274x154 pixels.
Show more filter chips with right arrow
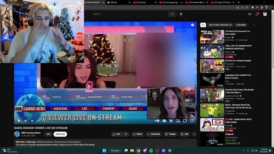pos(254,25)
